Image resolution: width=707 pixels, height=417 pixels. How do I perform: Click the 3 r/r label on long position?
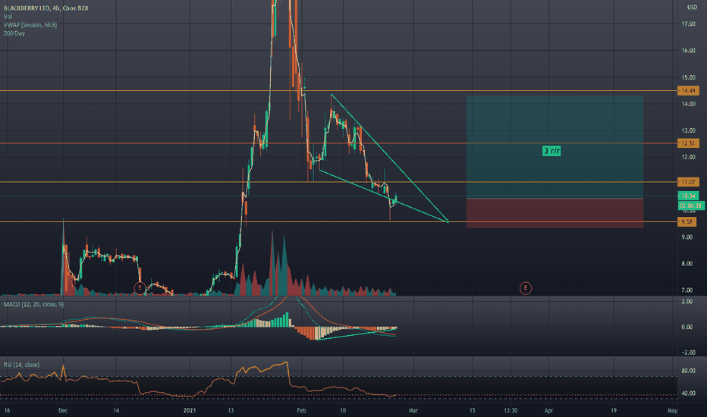[551, 151]
